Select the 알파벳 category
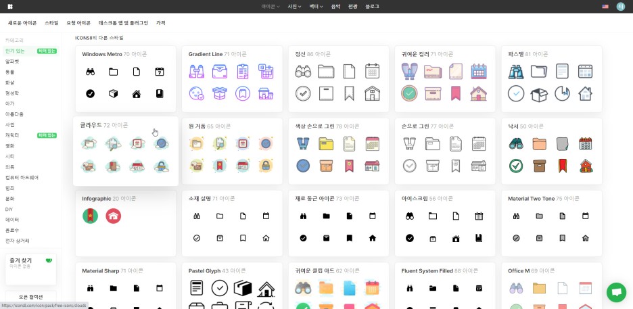633x309 pixels. (x=12, y=62)
